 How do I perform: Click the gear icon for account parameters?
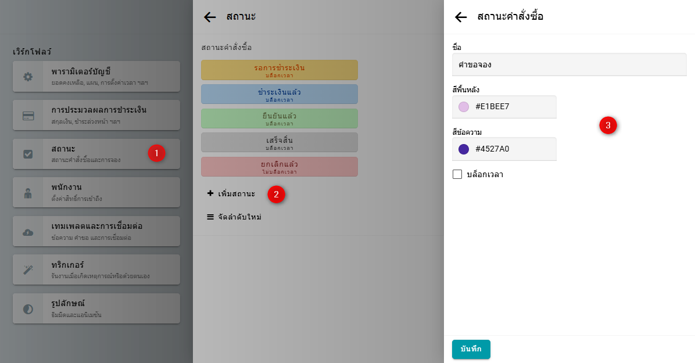coord(28,77)
